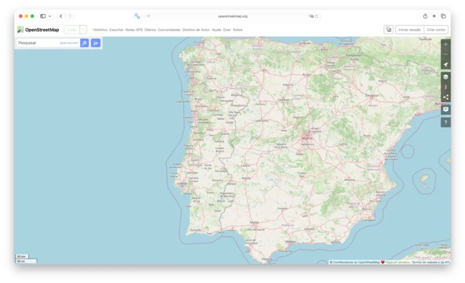Image resolution: width=465 pixels, height=283 pixels.
Task: Click the Zaragoza label on the map
Action: 371,96
